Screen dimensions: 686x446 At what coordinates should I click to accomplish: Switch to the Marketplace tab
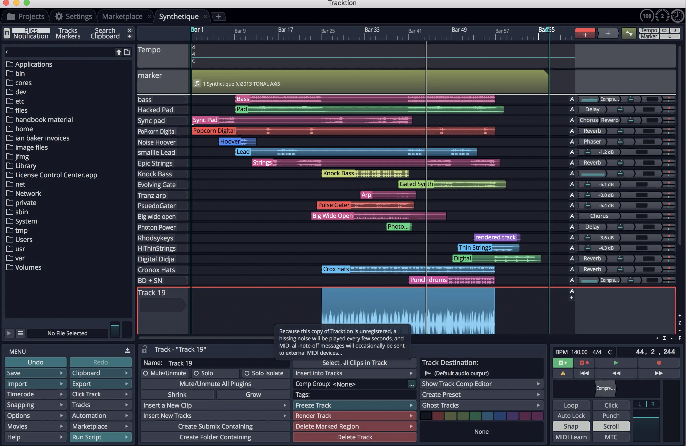(122, 16)
